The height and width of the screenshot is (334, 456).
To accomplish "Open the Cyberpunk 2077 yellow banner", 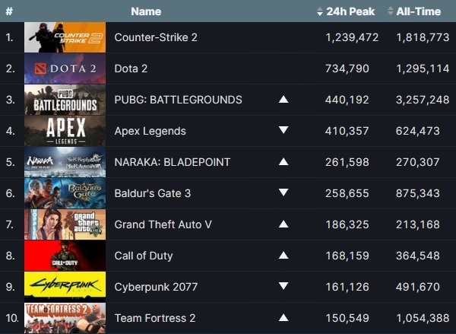I will [x=65, y=287].
